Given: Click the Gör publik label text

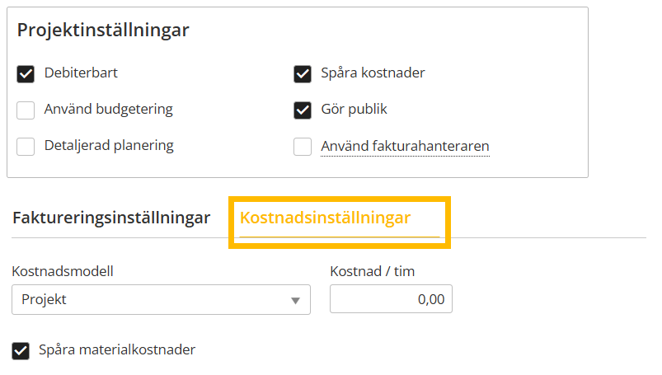Looking at the screenshot, I should tap(354, 109).
